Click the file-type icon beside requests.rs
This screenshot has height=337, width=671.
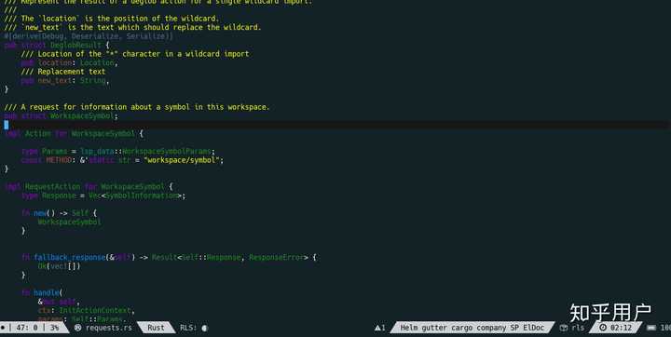click(x=78, y=328)
